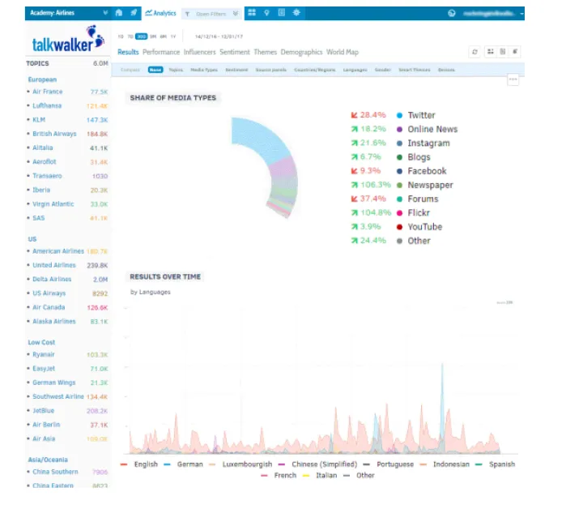Select the 3M time range
The image size is (583, 509).
pyautogui.click(x=153, y=36)
